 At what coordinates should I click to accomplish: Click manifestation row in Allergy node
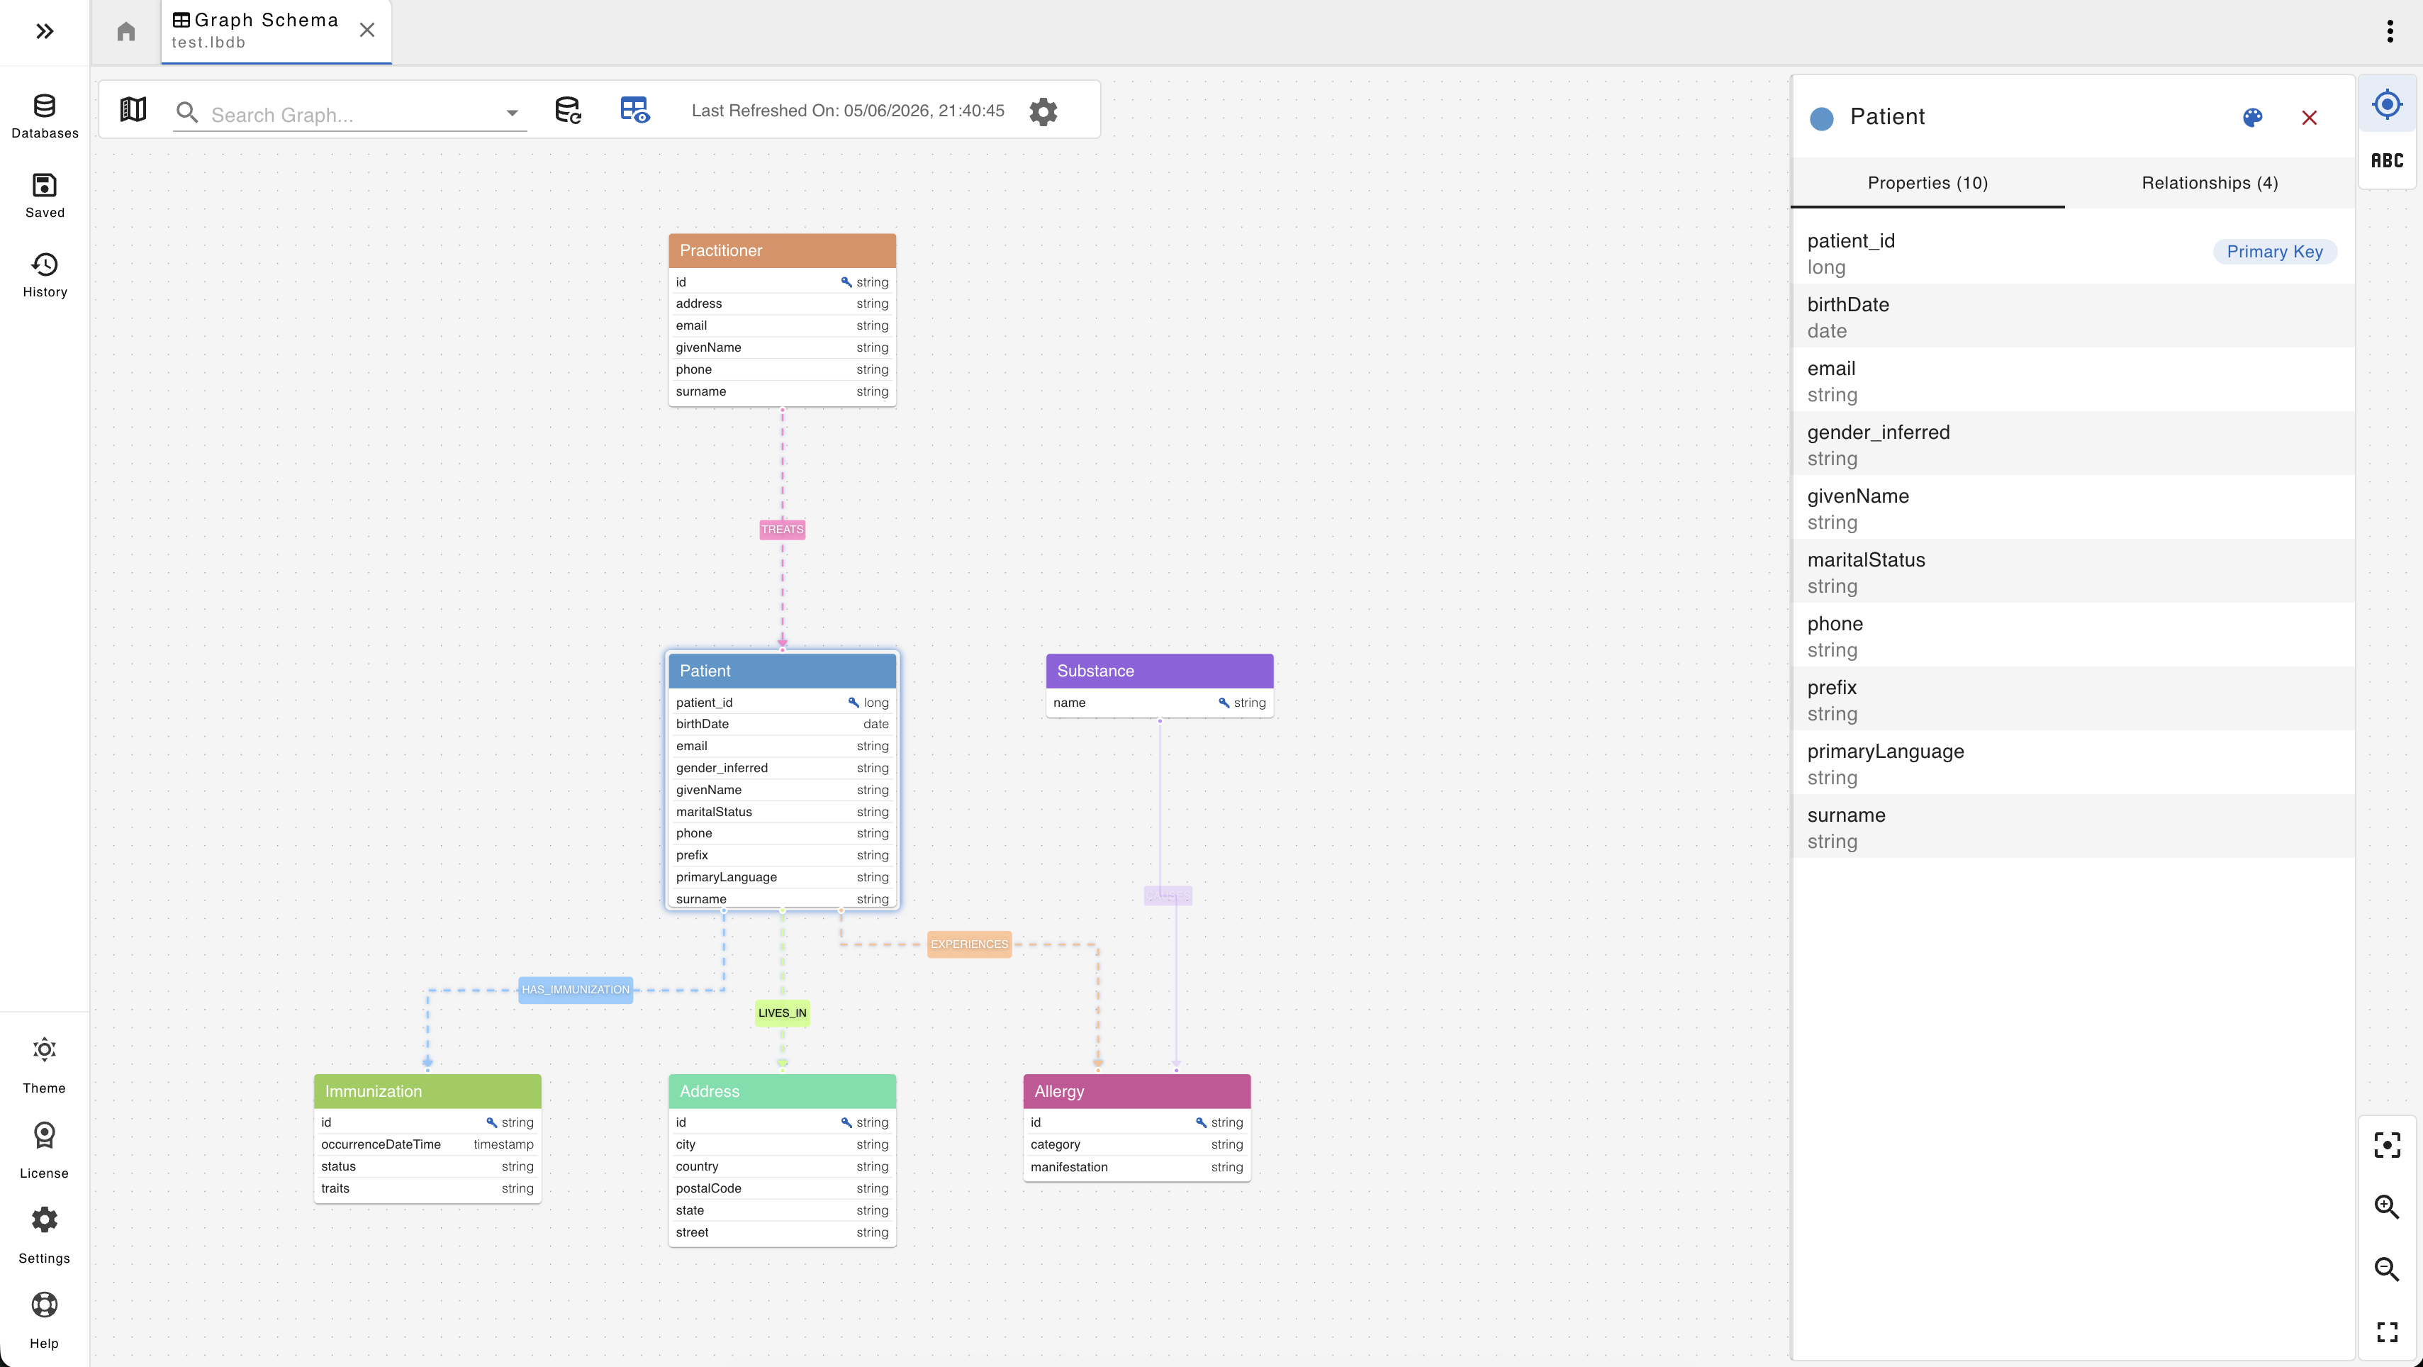[x=1136, y=1168]
